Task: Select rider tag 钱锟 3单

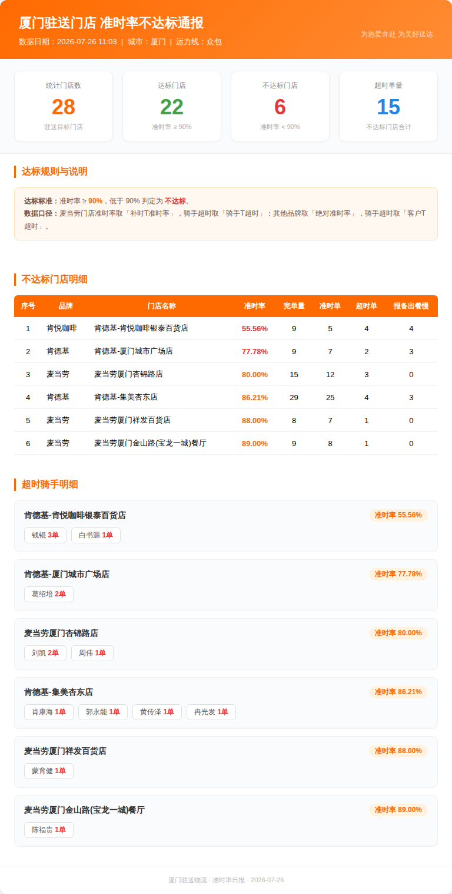Action: (45, 535)
